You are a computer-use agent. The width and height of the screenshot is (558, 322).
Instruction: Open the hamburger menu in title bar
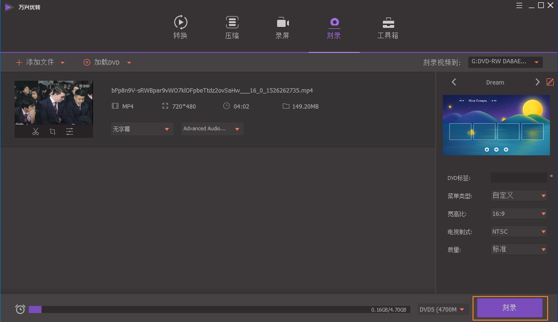coord(519,5)
